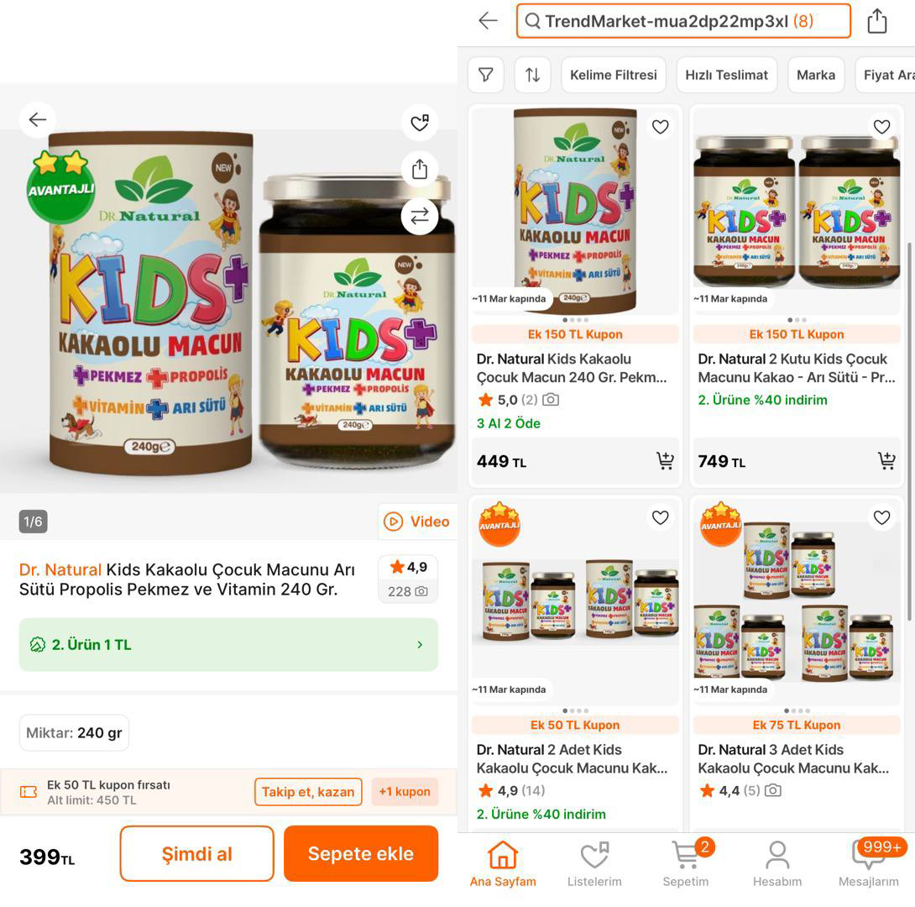Favorite the 3 Adet Kids Kakaolu item
This screenshot has width=915, height=907.
[x=881, y=517]
